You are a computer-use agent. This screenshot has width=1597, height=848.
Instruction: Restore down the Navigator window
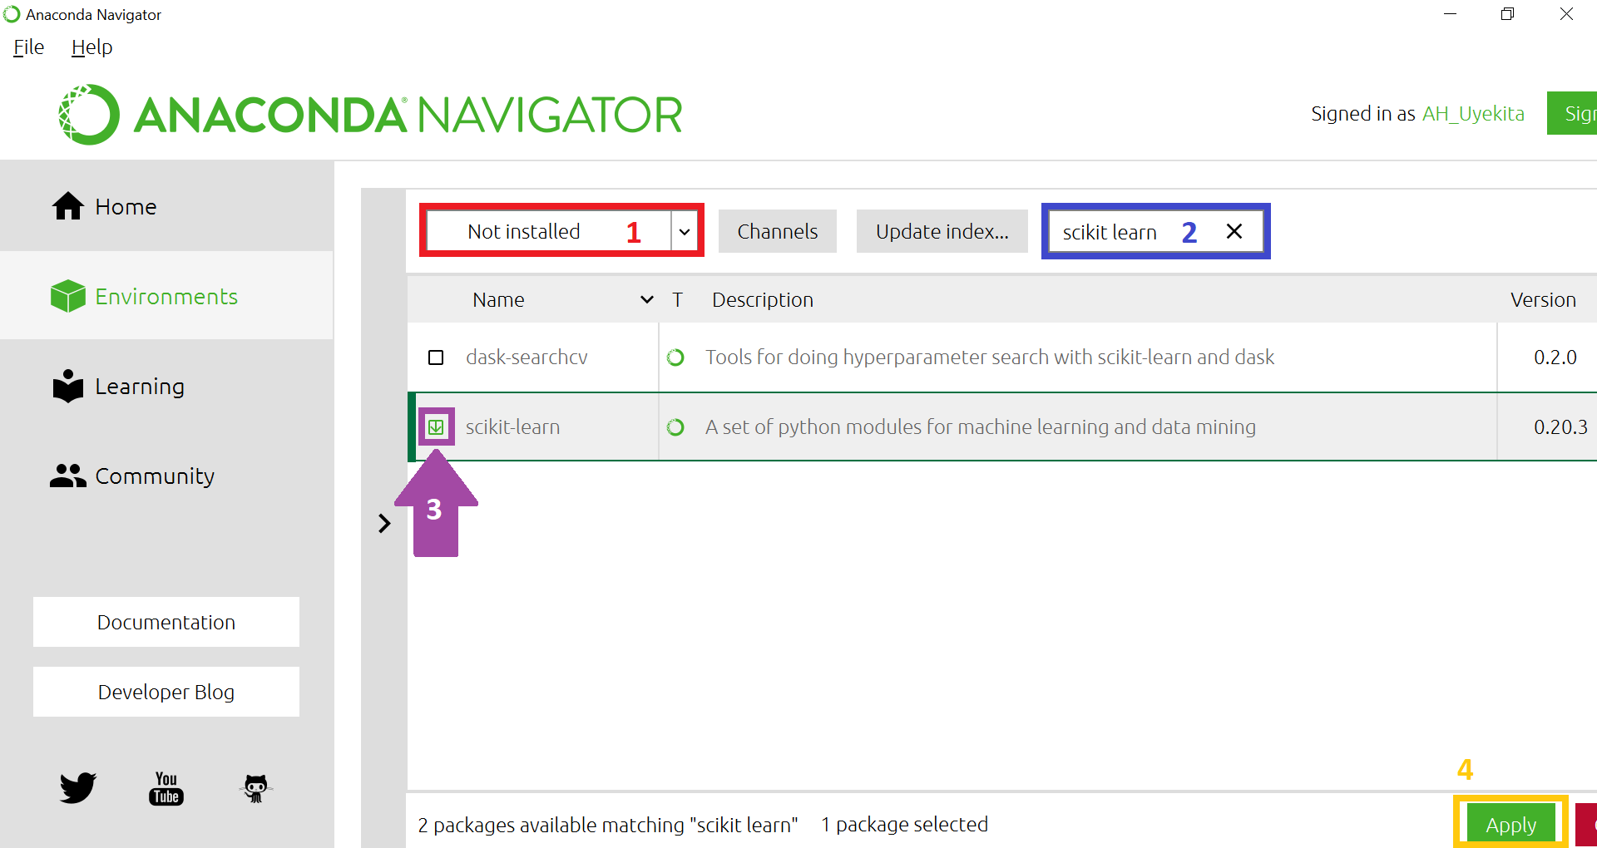click(1507, 14)
